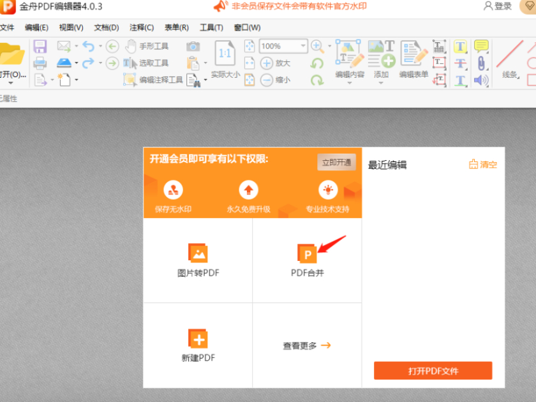Click the red-bordered text box icon
The width and height of the screenshot is (536, 402).
pyautogui.click(x=439, y=63)
